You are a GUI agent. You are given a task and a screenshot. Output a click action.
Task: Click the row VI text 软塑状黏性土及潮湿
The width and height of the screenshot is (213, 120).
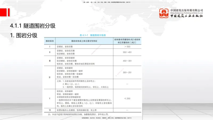pos(77,110)
